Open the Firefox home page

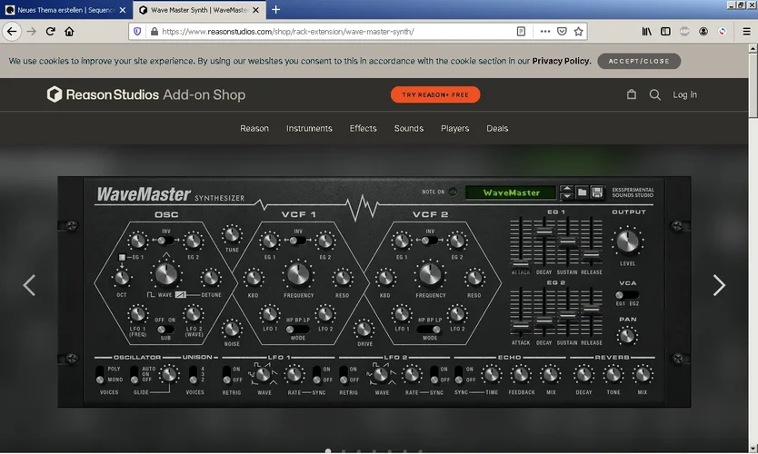coord(69,32)
